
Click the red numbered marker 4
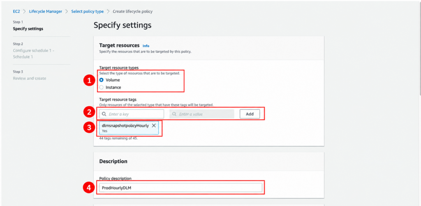coord(89,188)
